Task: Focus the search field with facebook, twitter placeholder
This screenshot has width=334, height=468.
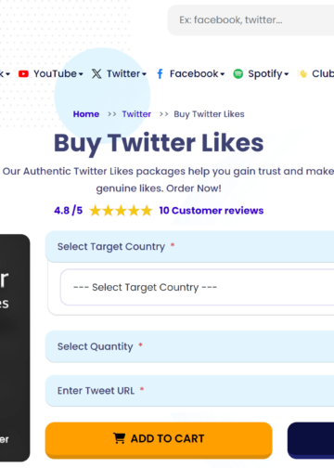Action: pos(250,20)
